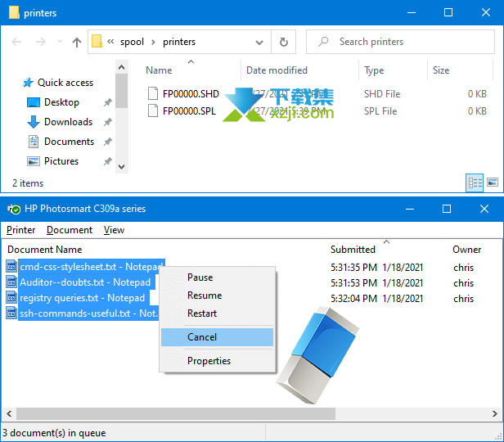Click the Quick access star icon
This screenshot has height=442, width=504.
tap(28, 83)
